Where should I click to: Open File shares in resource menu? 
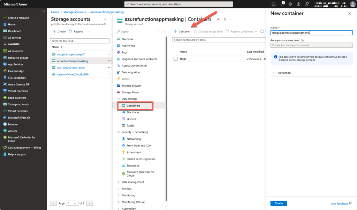[133, 112]
